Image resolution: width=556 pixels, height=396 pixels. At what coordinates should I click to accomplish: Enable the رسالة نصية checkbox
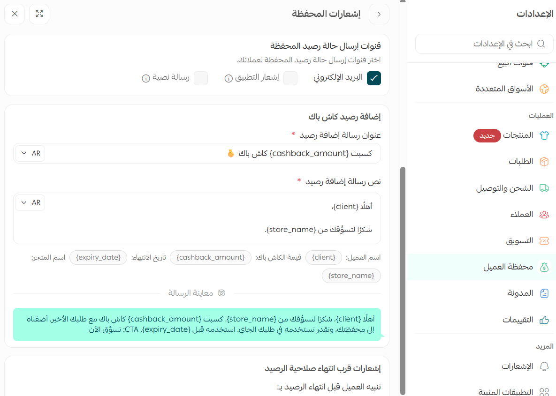[x=201, y=78]
